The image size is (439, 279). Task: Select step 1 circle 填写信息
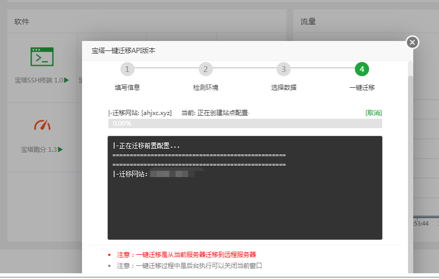(x=127, y=69)
